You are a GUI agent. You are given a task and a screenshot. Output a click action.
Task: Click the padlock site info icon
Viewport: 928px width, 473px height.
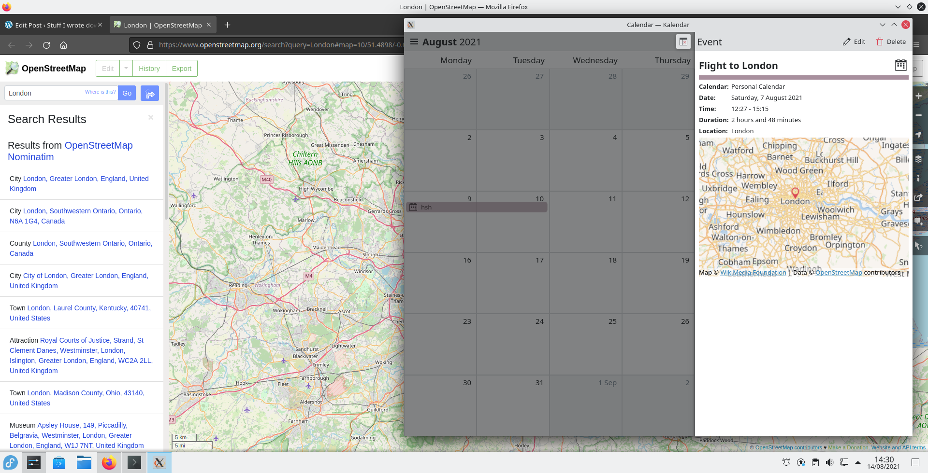coord(150,45)
